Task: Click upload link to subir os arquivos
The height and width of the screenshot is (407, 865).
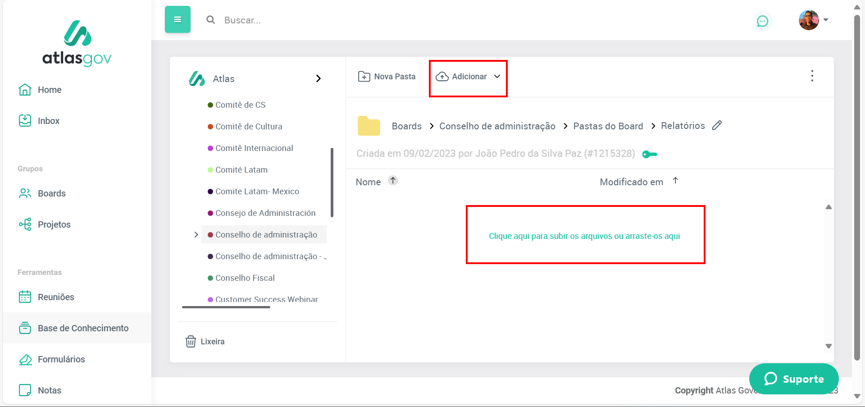Action: point(584,236)
